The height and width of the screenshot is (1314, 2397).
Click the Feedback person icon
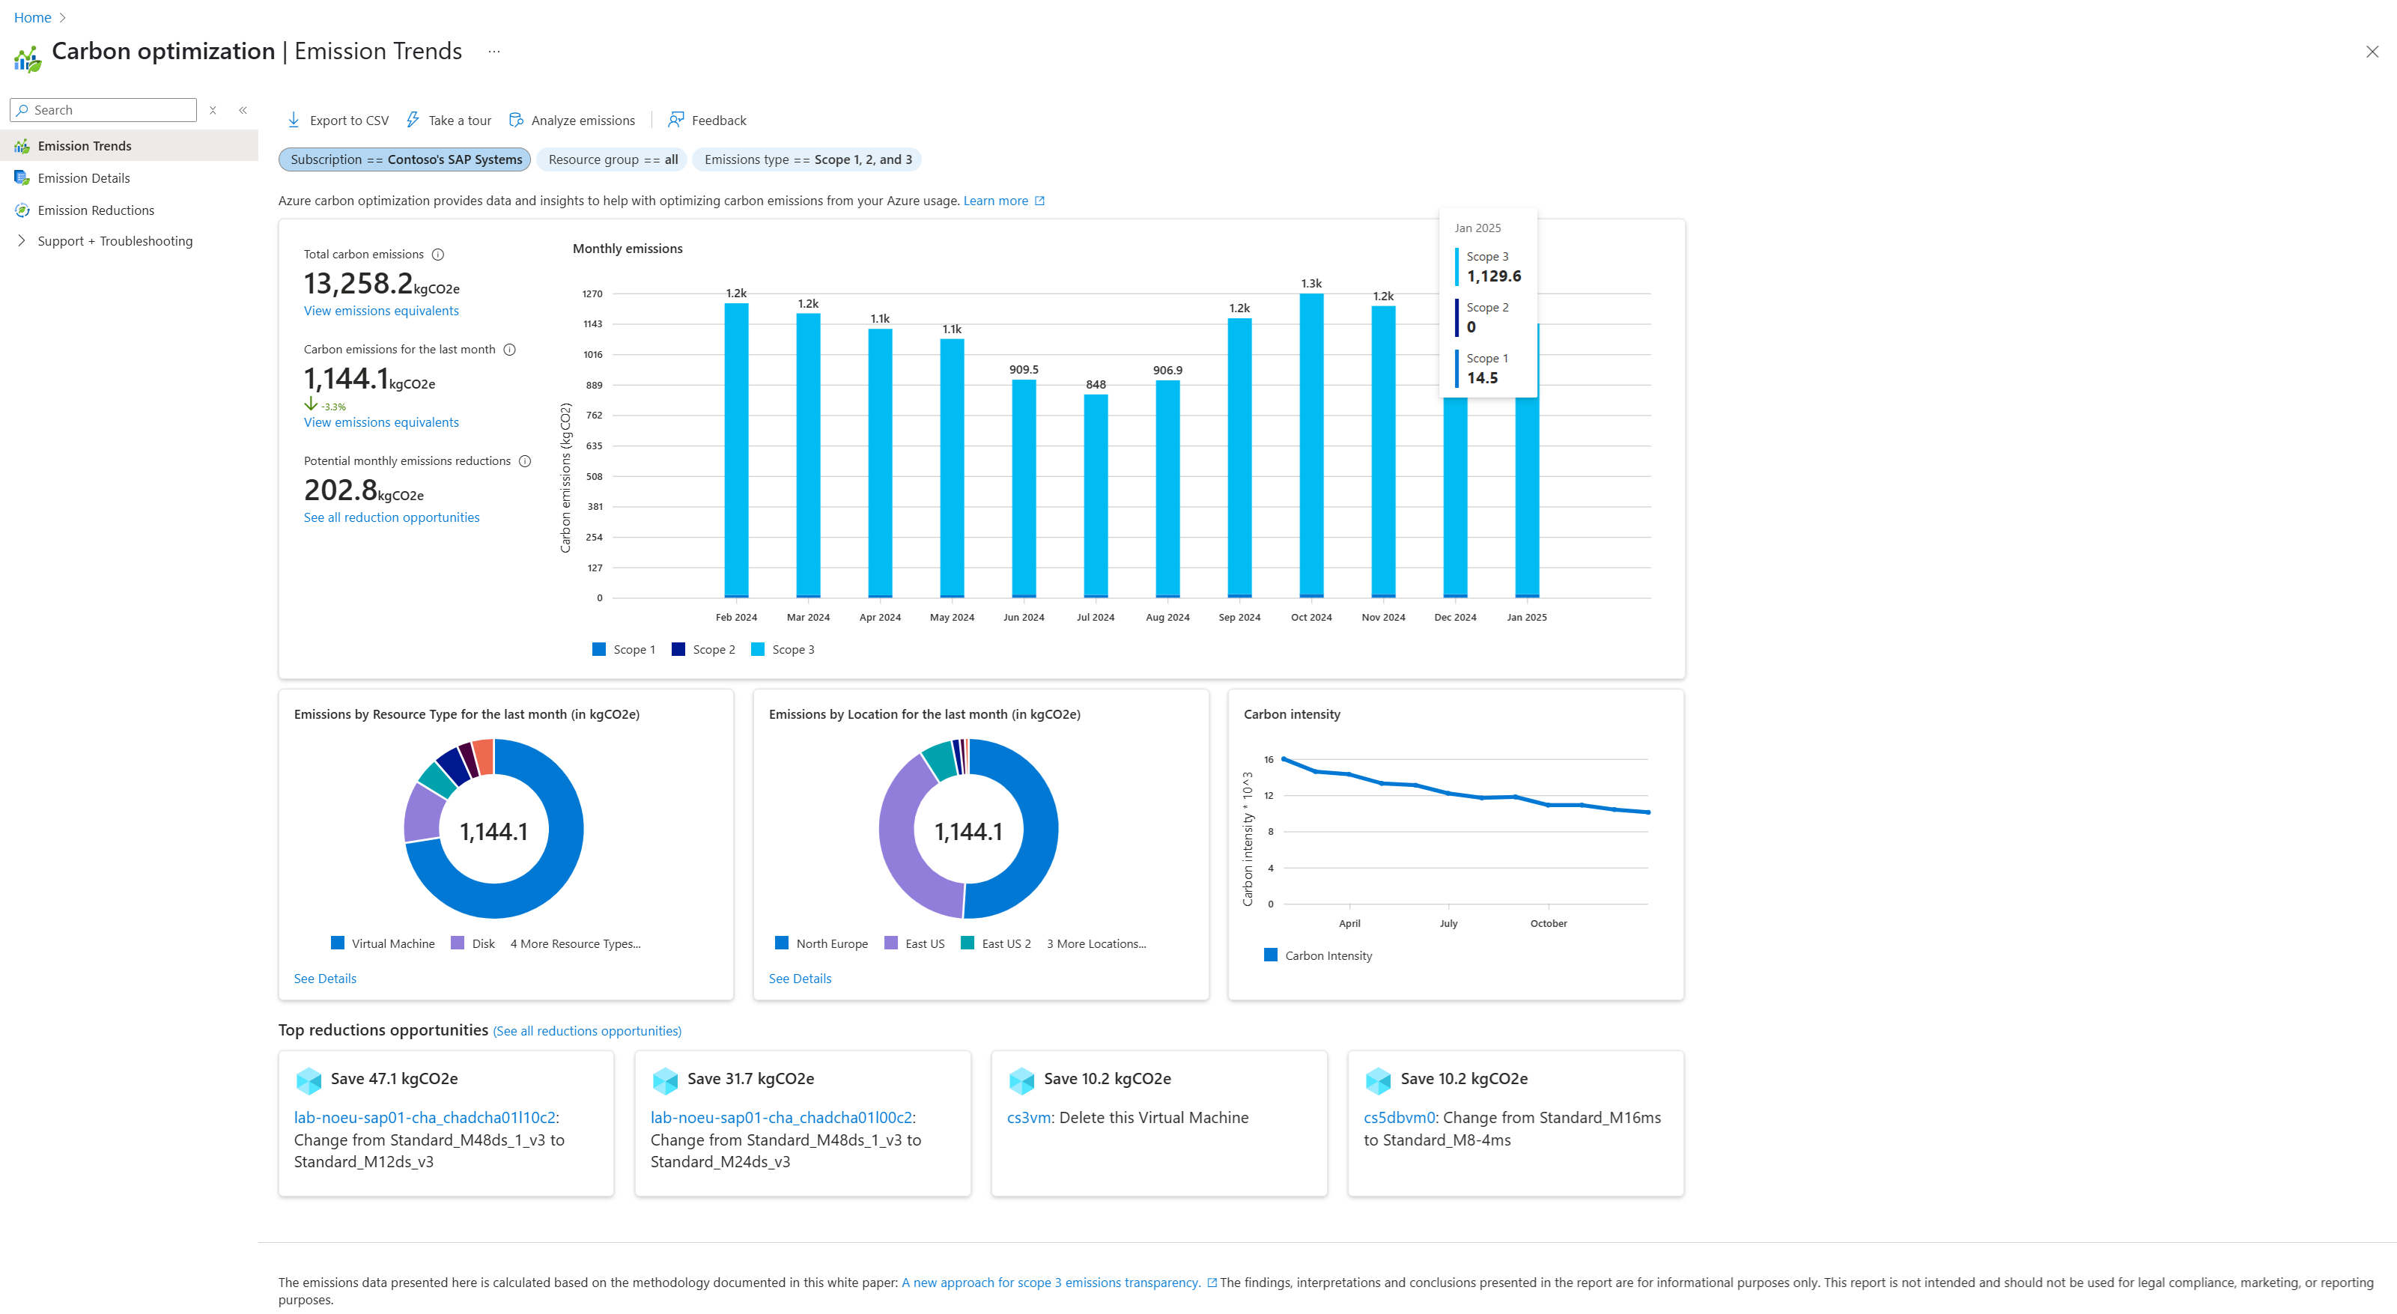point(675,120)
